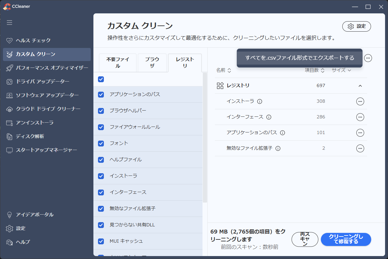Open more options for インストーラ result row

[x=360, y=101]
